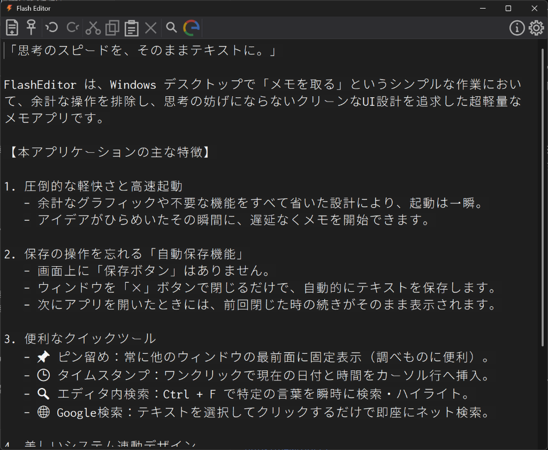
Task: Delete the selection with the X toolbar icon
Action: pos(150,28)
